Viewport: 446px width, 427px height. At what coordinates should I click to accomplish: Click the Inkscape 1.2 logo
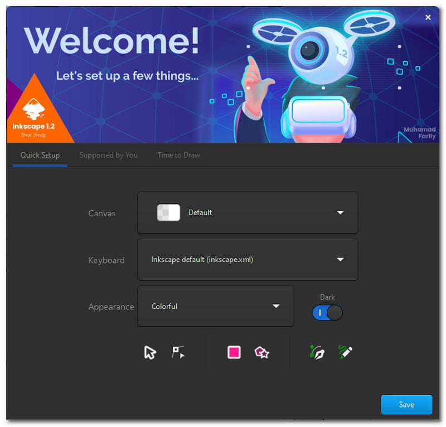tap(33, 118)
